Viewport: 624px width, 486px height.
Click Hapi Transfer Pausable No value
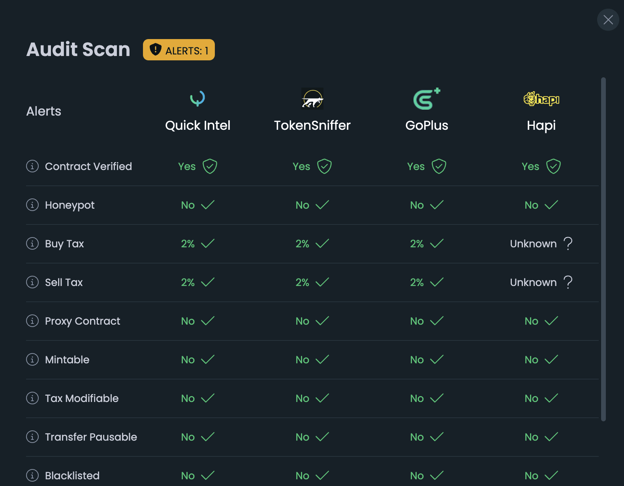[532, 437]
